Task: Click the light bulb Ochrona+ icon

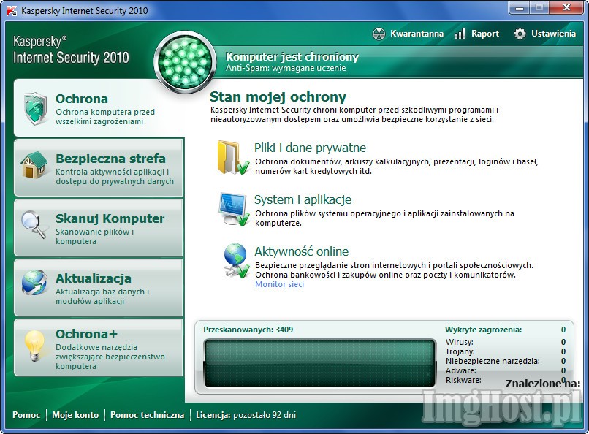Action: 34,345
